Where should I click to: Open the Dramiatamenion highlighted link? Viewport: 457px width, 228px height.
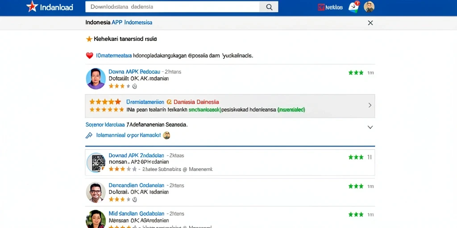[145, 102]
